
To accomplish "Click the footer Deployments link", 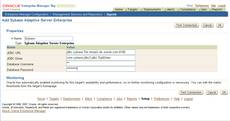I will click(x=72, y=99).
